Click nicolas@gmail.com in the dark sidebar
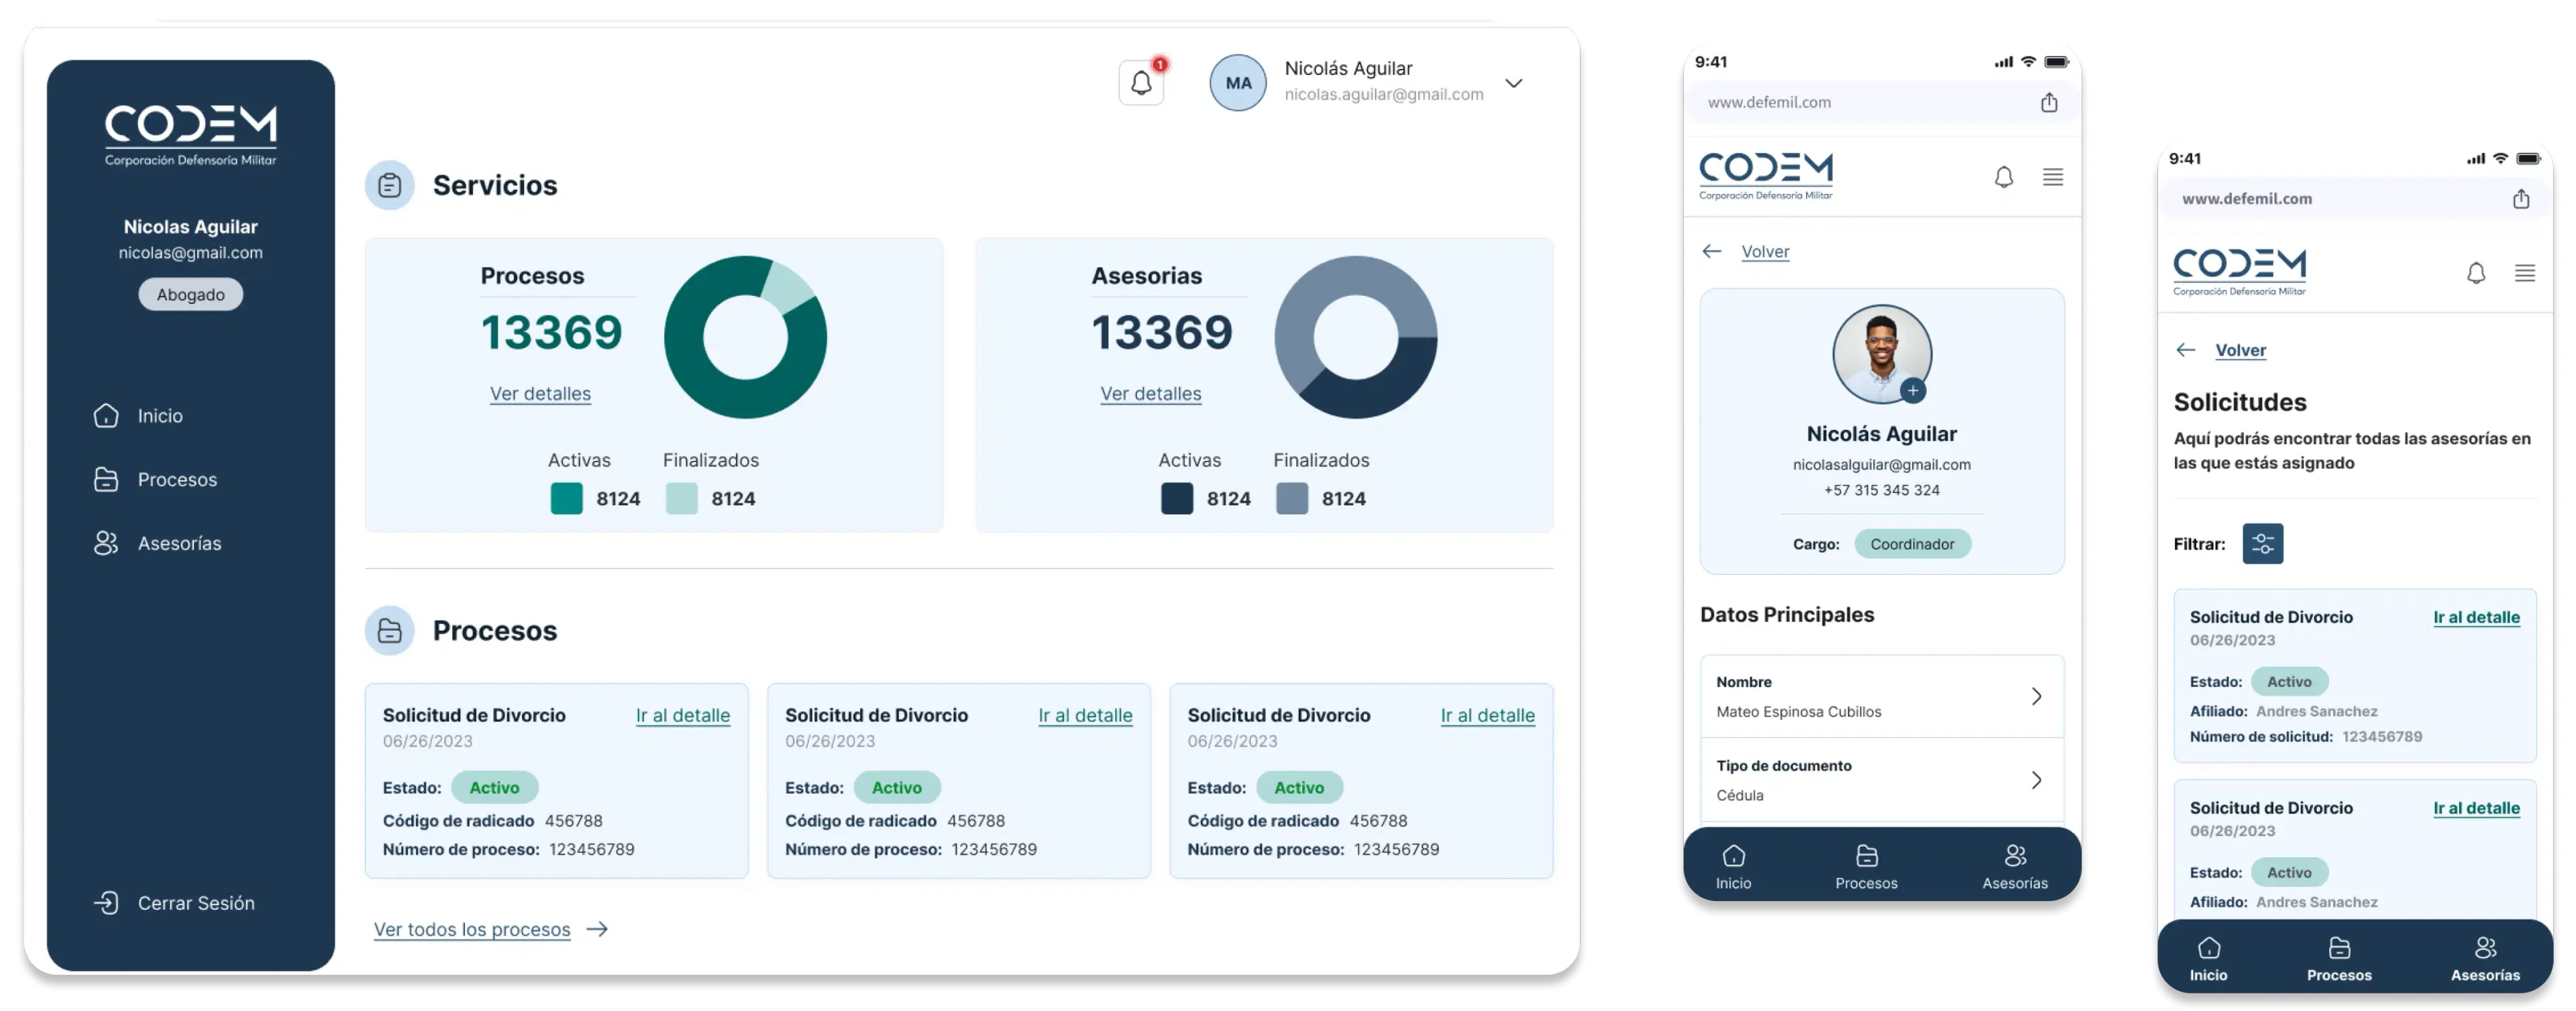This screenshot has width=2576, height=1011. pyautogui.click(x=190, y=252)
